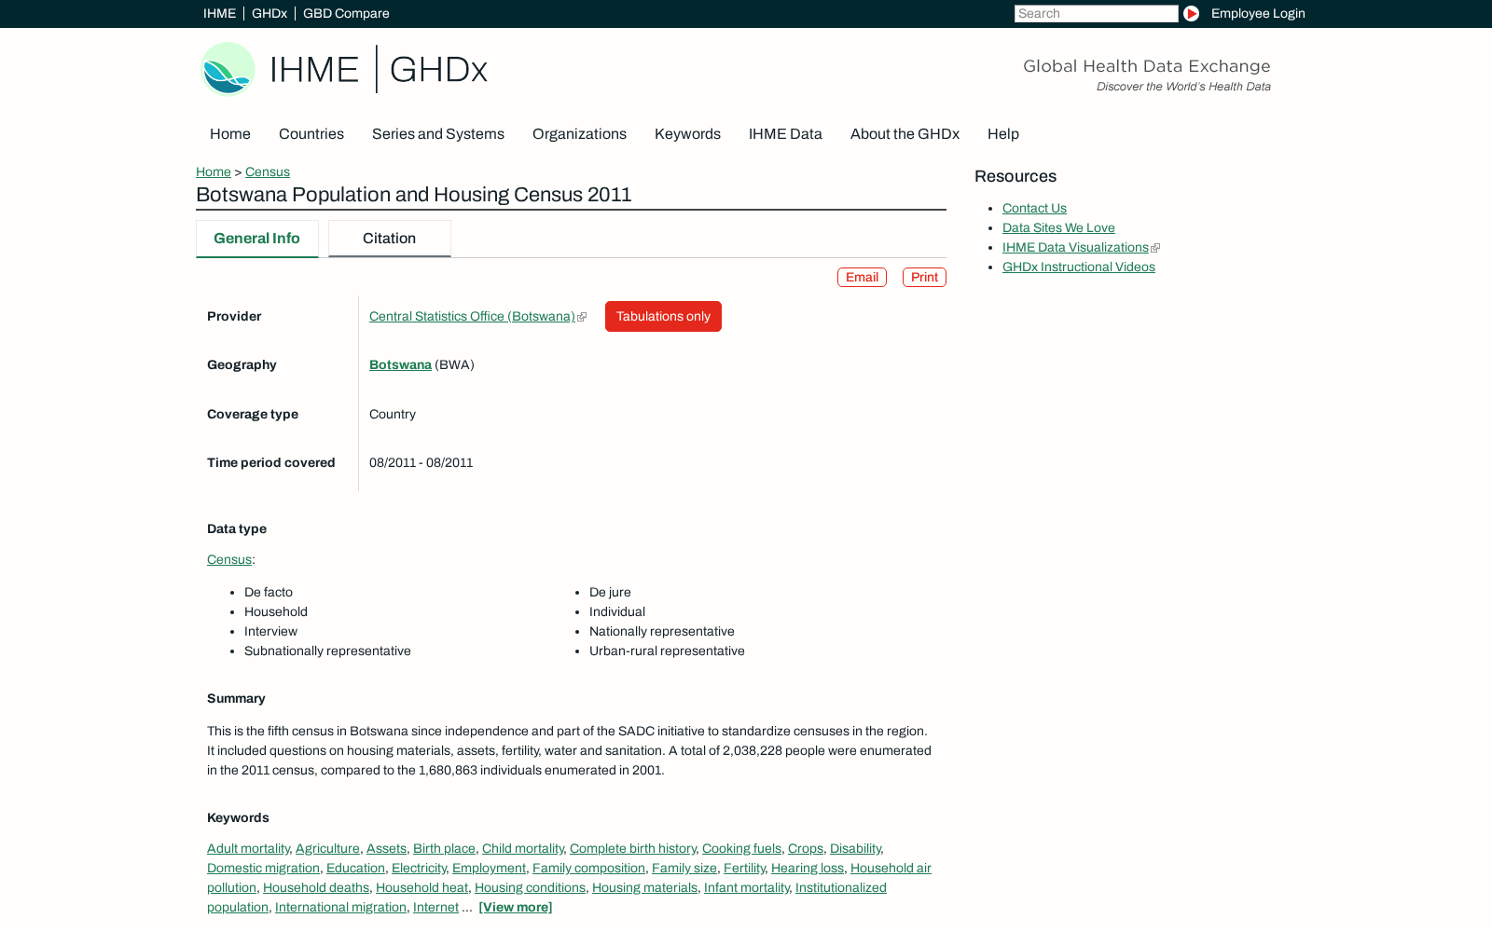Open Series and Systems menu
This screenshot has width=1492, height=932.
(x=438, y=134)
